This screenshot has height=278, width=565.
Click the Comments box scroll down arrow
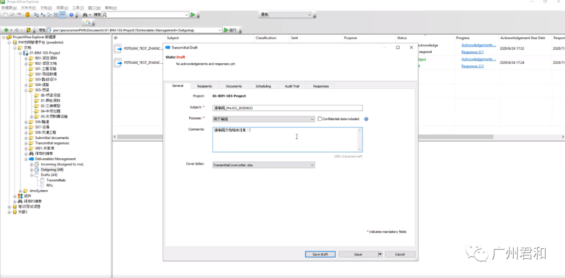click(x=359, y=149)
